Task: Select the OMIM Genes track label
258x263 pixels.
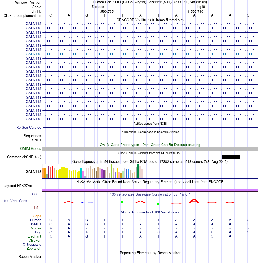Action: (30, 149)
